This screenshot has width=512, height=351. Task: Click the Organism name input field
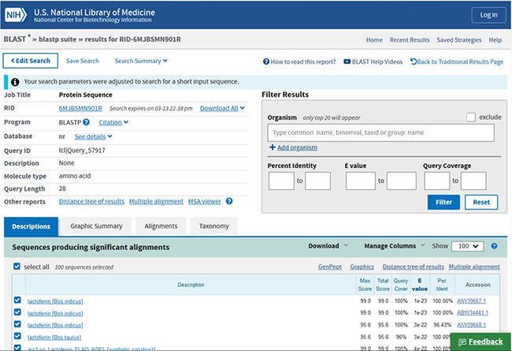(380, 133)
